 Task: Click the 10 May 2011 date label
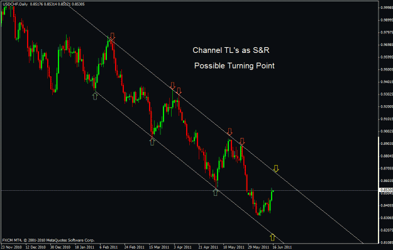click(233, 247)
